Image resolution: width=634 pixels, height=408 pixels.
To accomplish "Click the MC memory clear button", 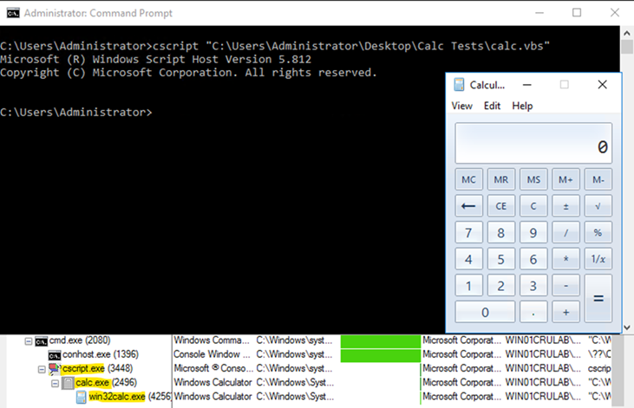I will coord(468,179).
